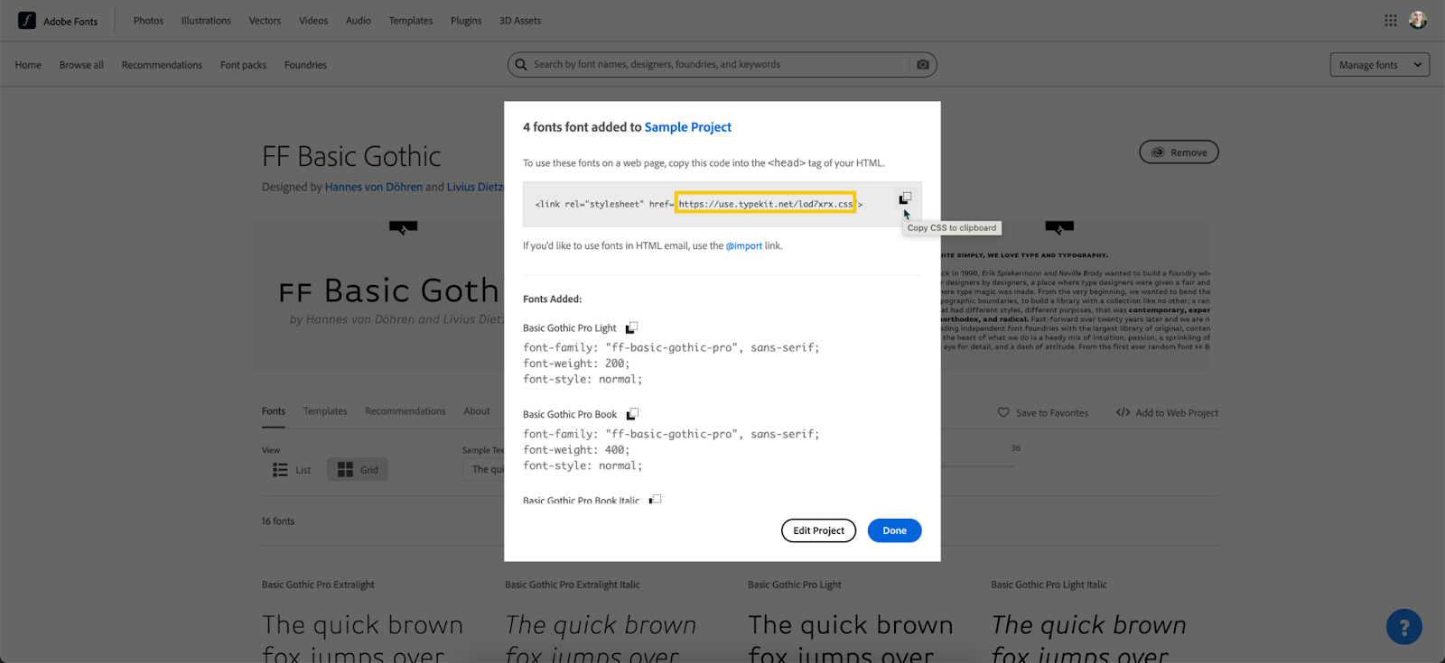This screenshot has height=663, width=1445.
Task: Copy Basic Gothic Pro Book CSS
Action: [x=632, y=414]
